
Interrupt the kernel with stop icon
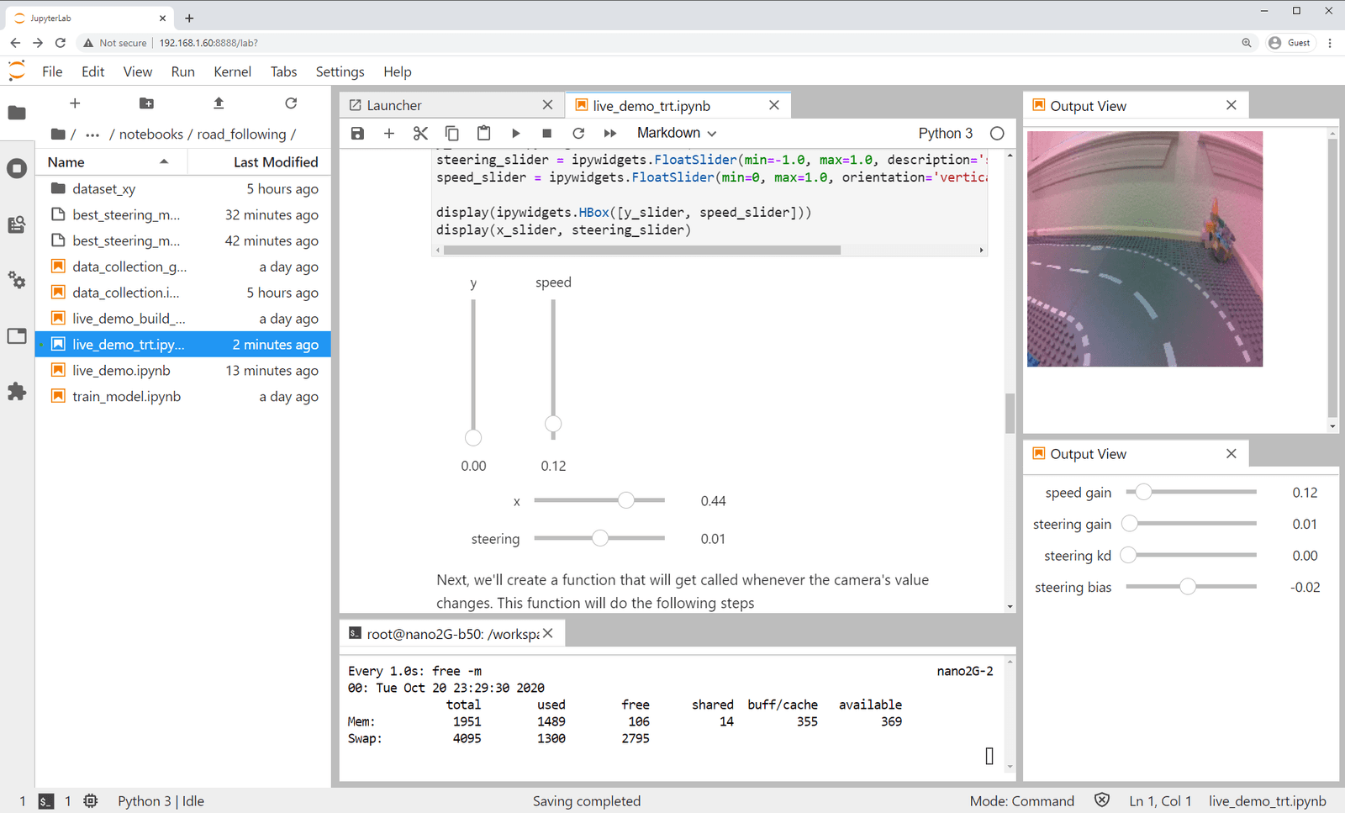coord(546,133)
